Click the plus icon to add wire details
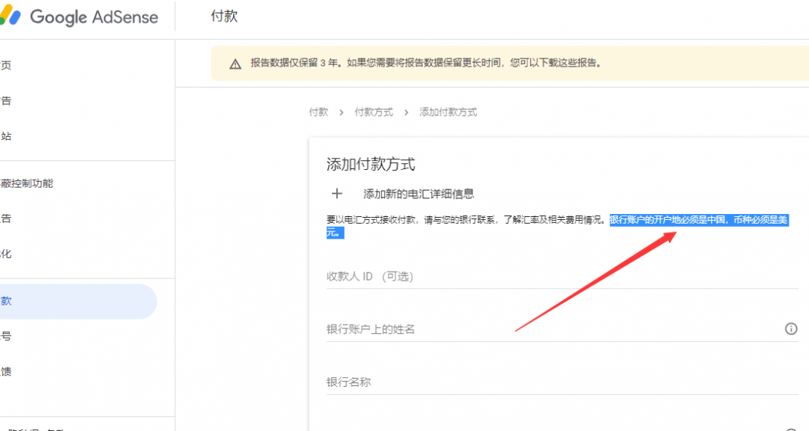 tap(337, 194)
